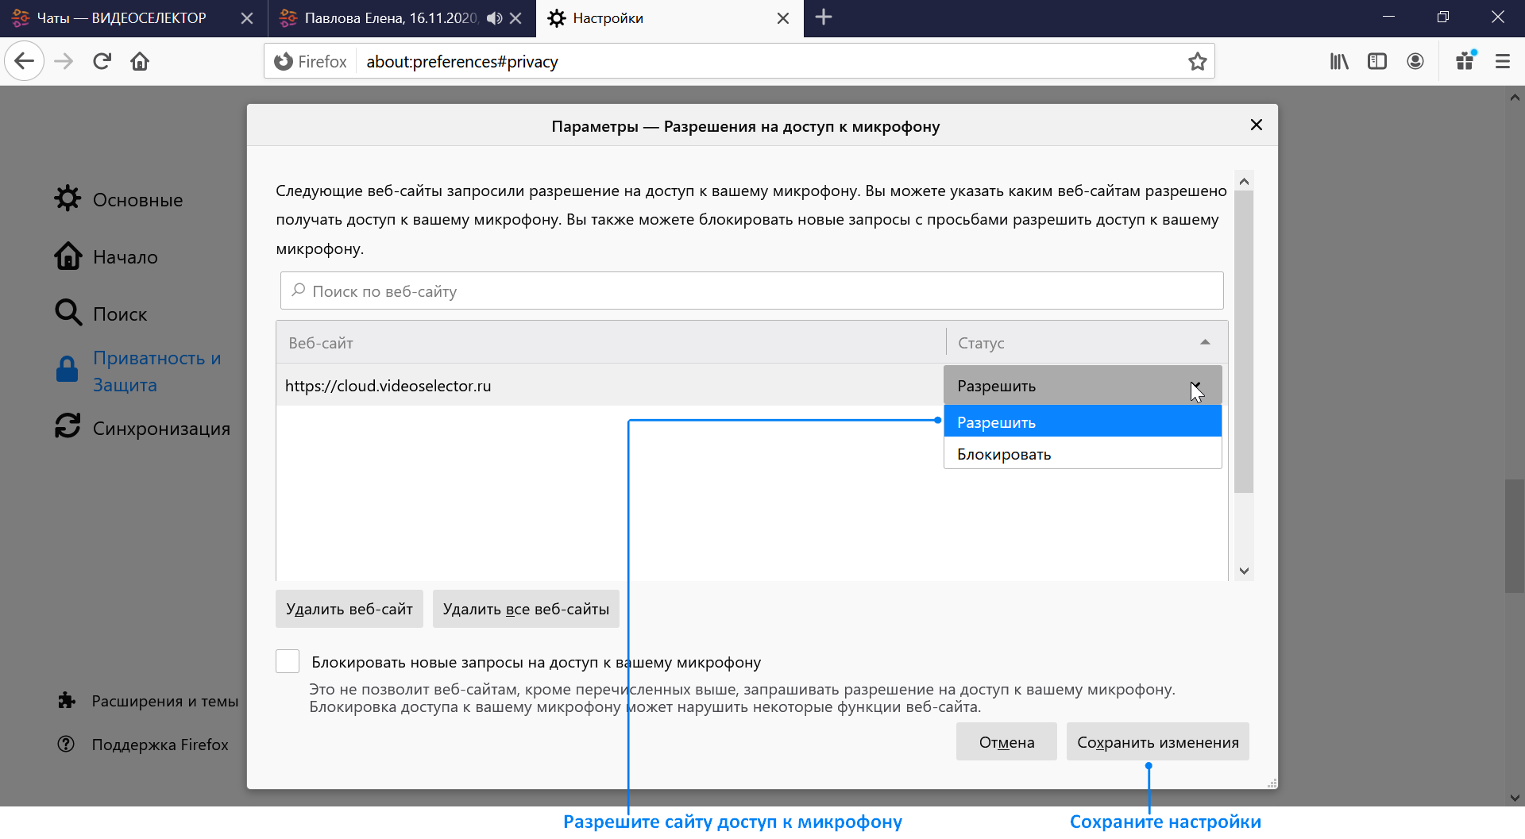Click the question mark Поддержка Firefox icon
This screenshot has width=1525, height=839.
coord(67,744)
